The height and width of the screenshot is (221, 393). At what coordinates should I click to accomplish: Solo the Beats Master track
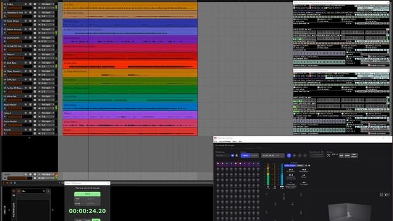(30, 105)
